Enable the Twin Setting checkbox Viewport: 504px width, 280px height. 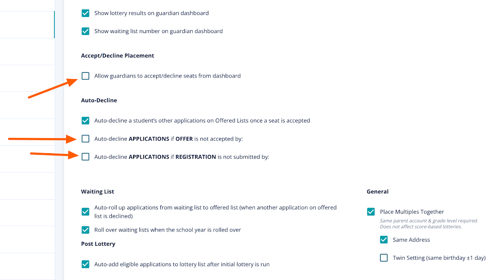click(384, 258)
